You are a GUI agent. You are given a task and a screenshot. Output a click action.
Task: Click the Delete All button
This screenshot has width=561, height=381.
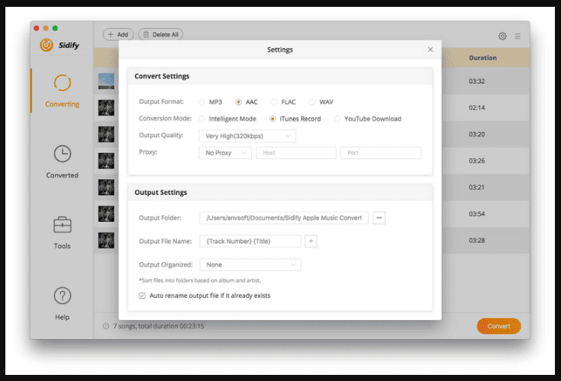coord(160,34)
